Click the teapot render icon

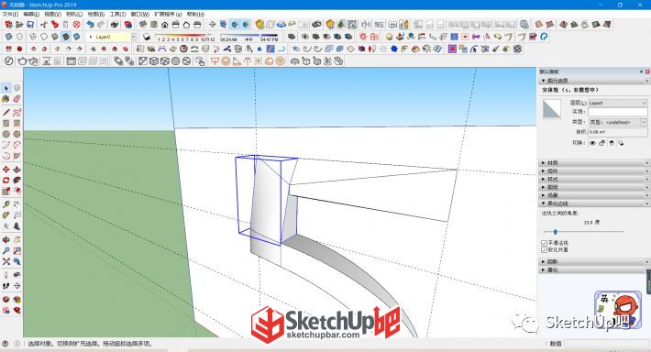pyautogui.click(x=22, y=61)
